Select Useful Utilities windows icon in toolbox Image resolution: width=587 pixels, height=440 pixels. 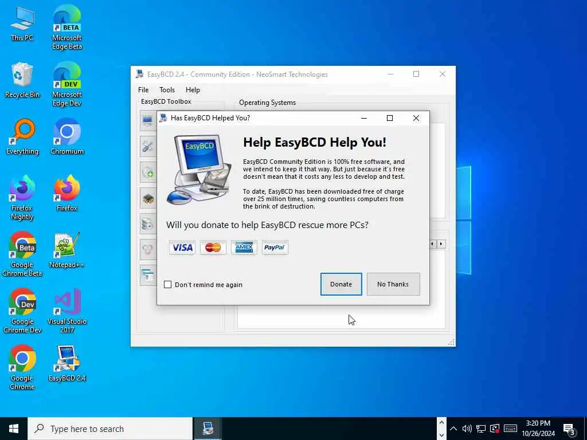(148, 276)
